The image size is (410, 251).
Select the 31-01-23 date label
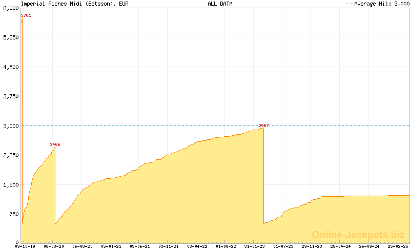pyautogui.click(x=255, y=246)
